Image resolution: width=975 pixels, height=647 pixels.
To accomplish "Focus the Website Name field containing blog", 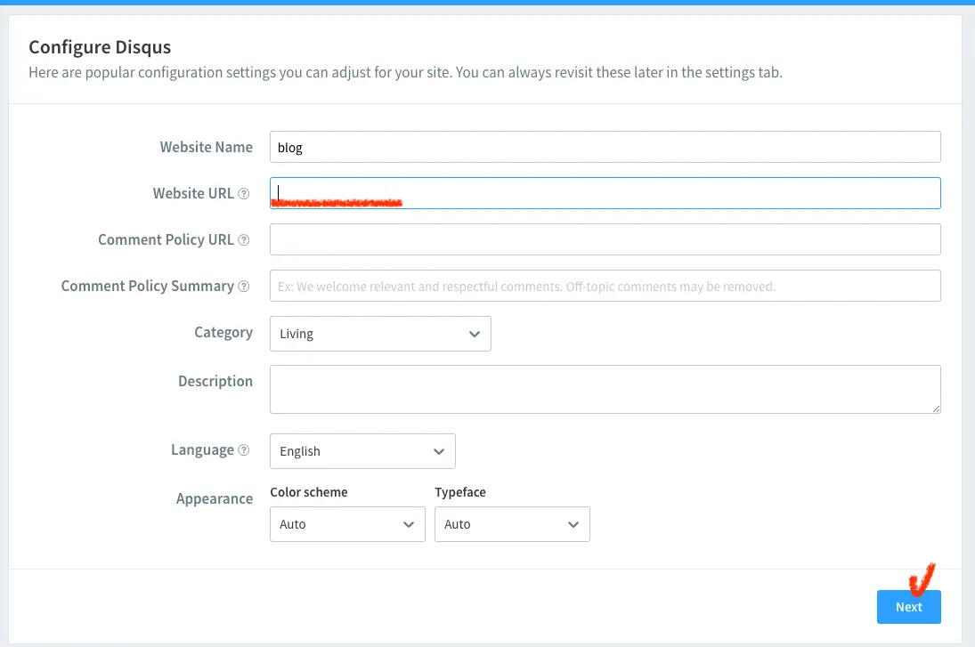I will point(605,148).
